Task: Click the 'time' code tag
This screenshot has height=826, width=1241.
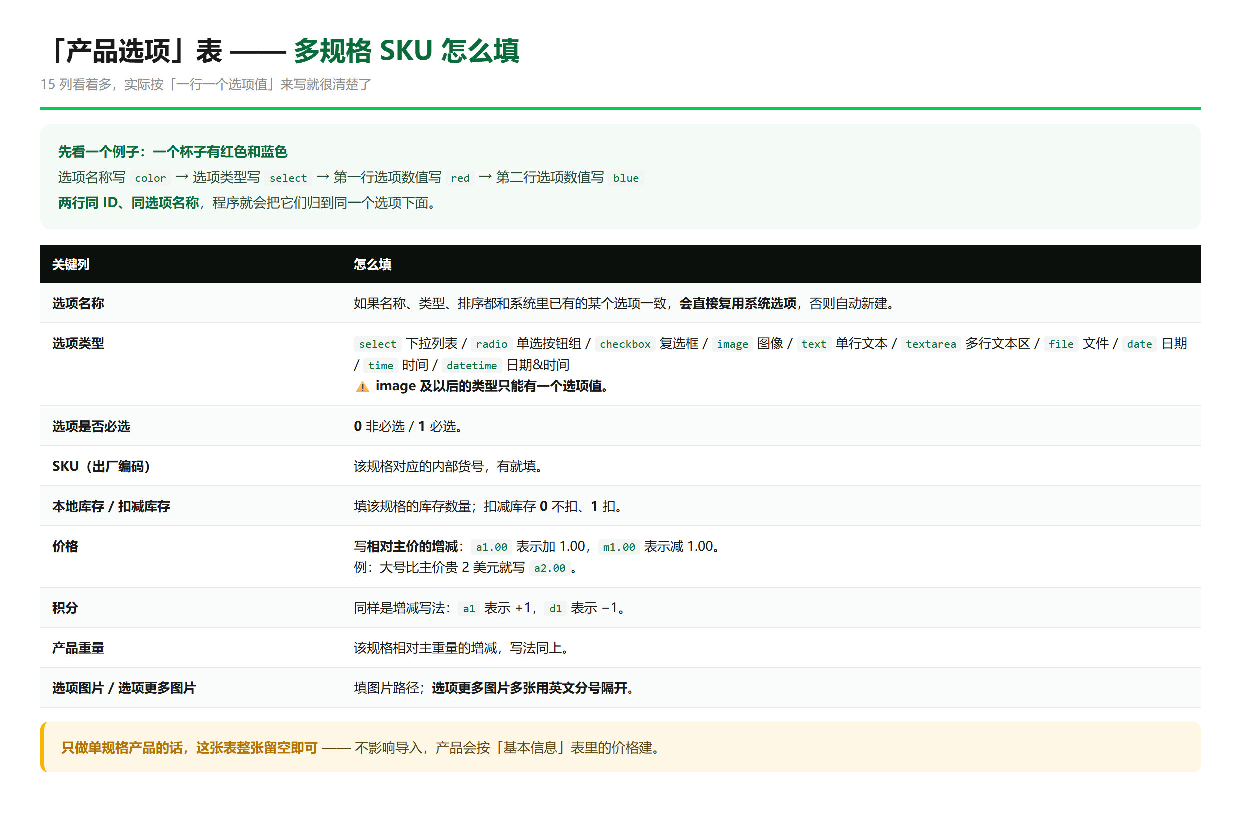Action: point(380,365)
